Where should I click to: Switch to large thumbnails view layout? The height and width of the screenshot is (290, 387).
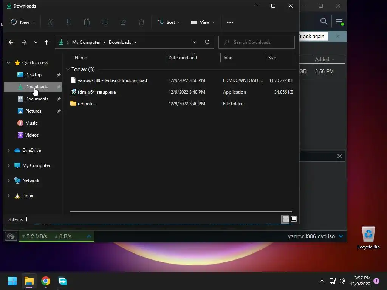[x=294, y=219]
